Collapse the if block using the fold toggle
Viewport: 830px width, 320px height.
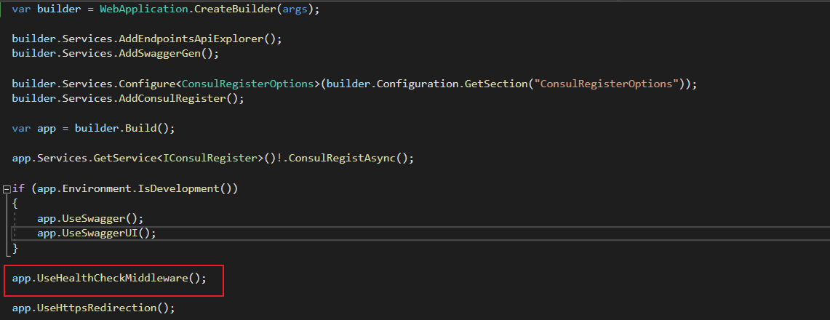tap(7, 188)
